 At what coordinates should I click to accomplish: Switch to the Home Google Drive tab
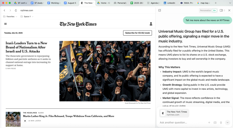[x=104, y=3]
